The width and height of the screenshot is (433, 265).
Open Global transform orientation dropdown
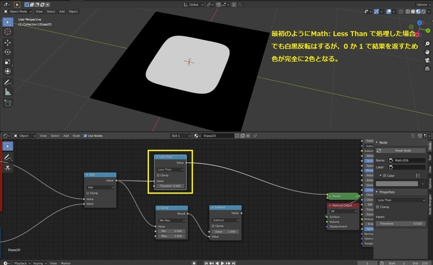[193, 5]
